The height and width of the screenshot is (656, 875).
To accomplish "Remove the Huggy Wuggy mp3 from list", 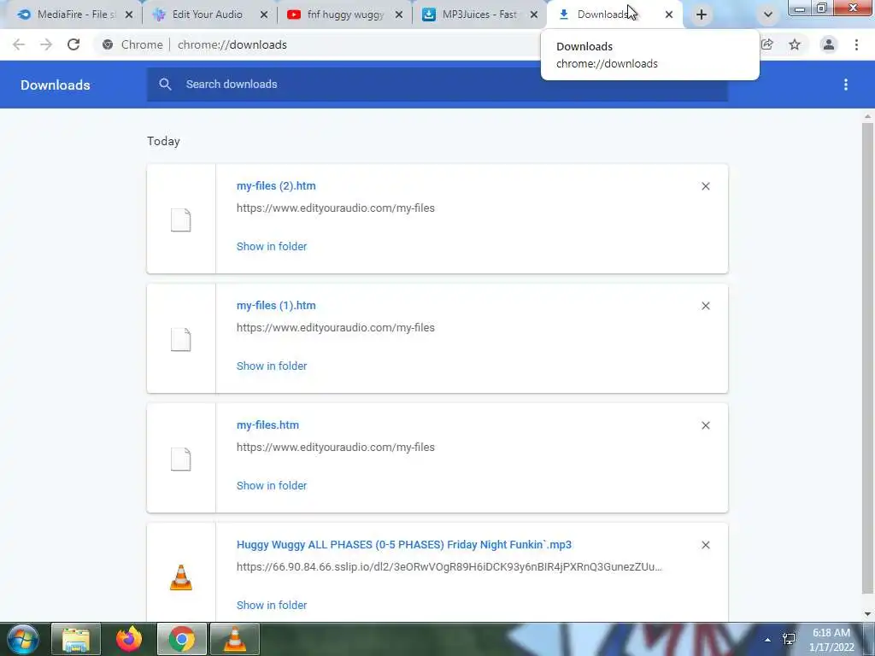I will tap(705, 545).
